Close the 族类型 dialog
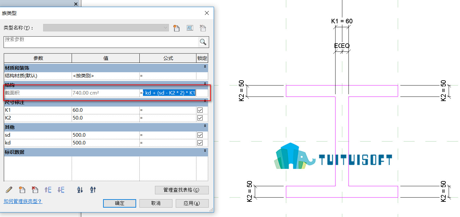The image size is (460, 217). pos(207,13)
